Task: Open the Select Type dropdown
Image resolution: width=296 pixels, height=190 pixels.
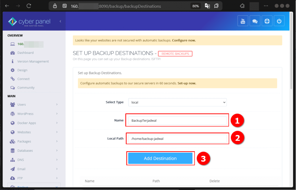Action: click(x=177, y=102)
